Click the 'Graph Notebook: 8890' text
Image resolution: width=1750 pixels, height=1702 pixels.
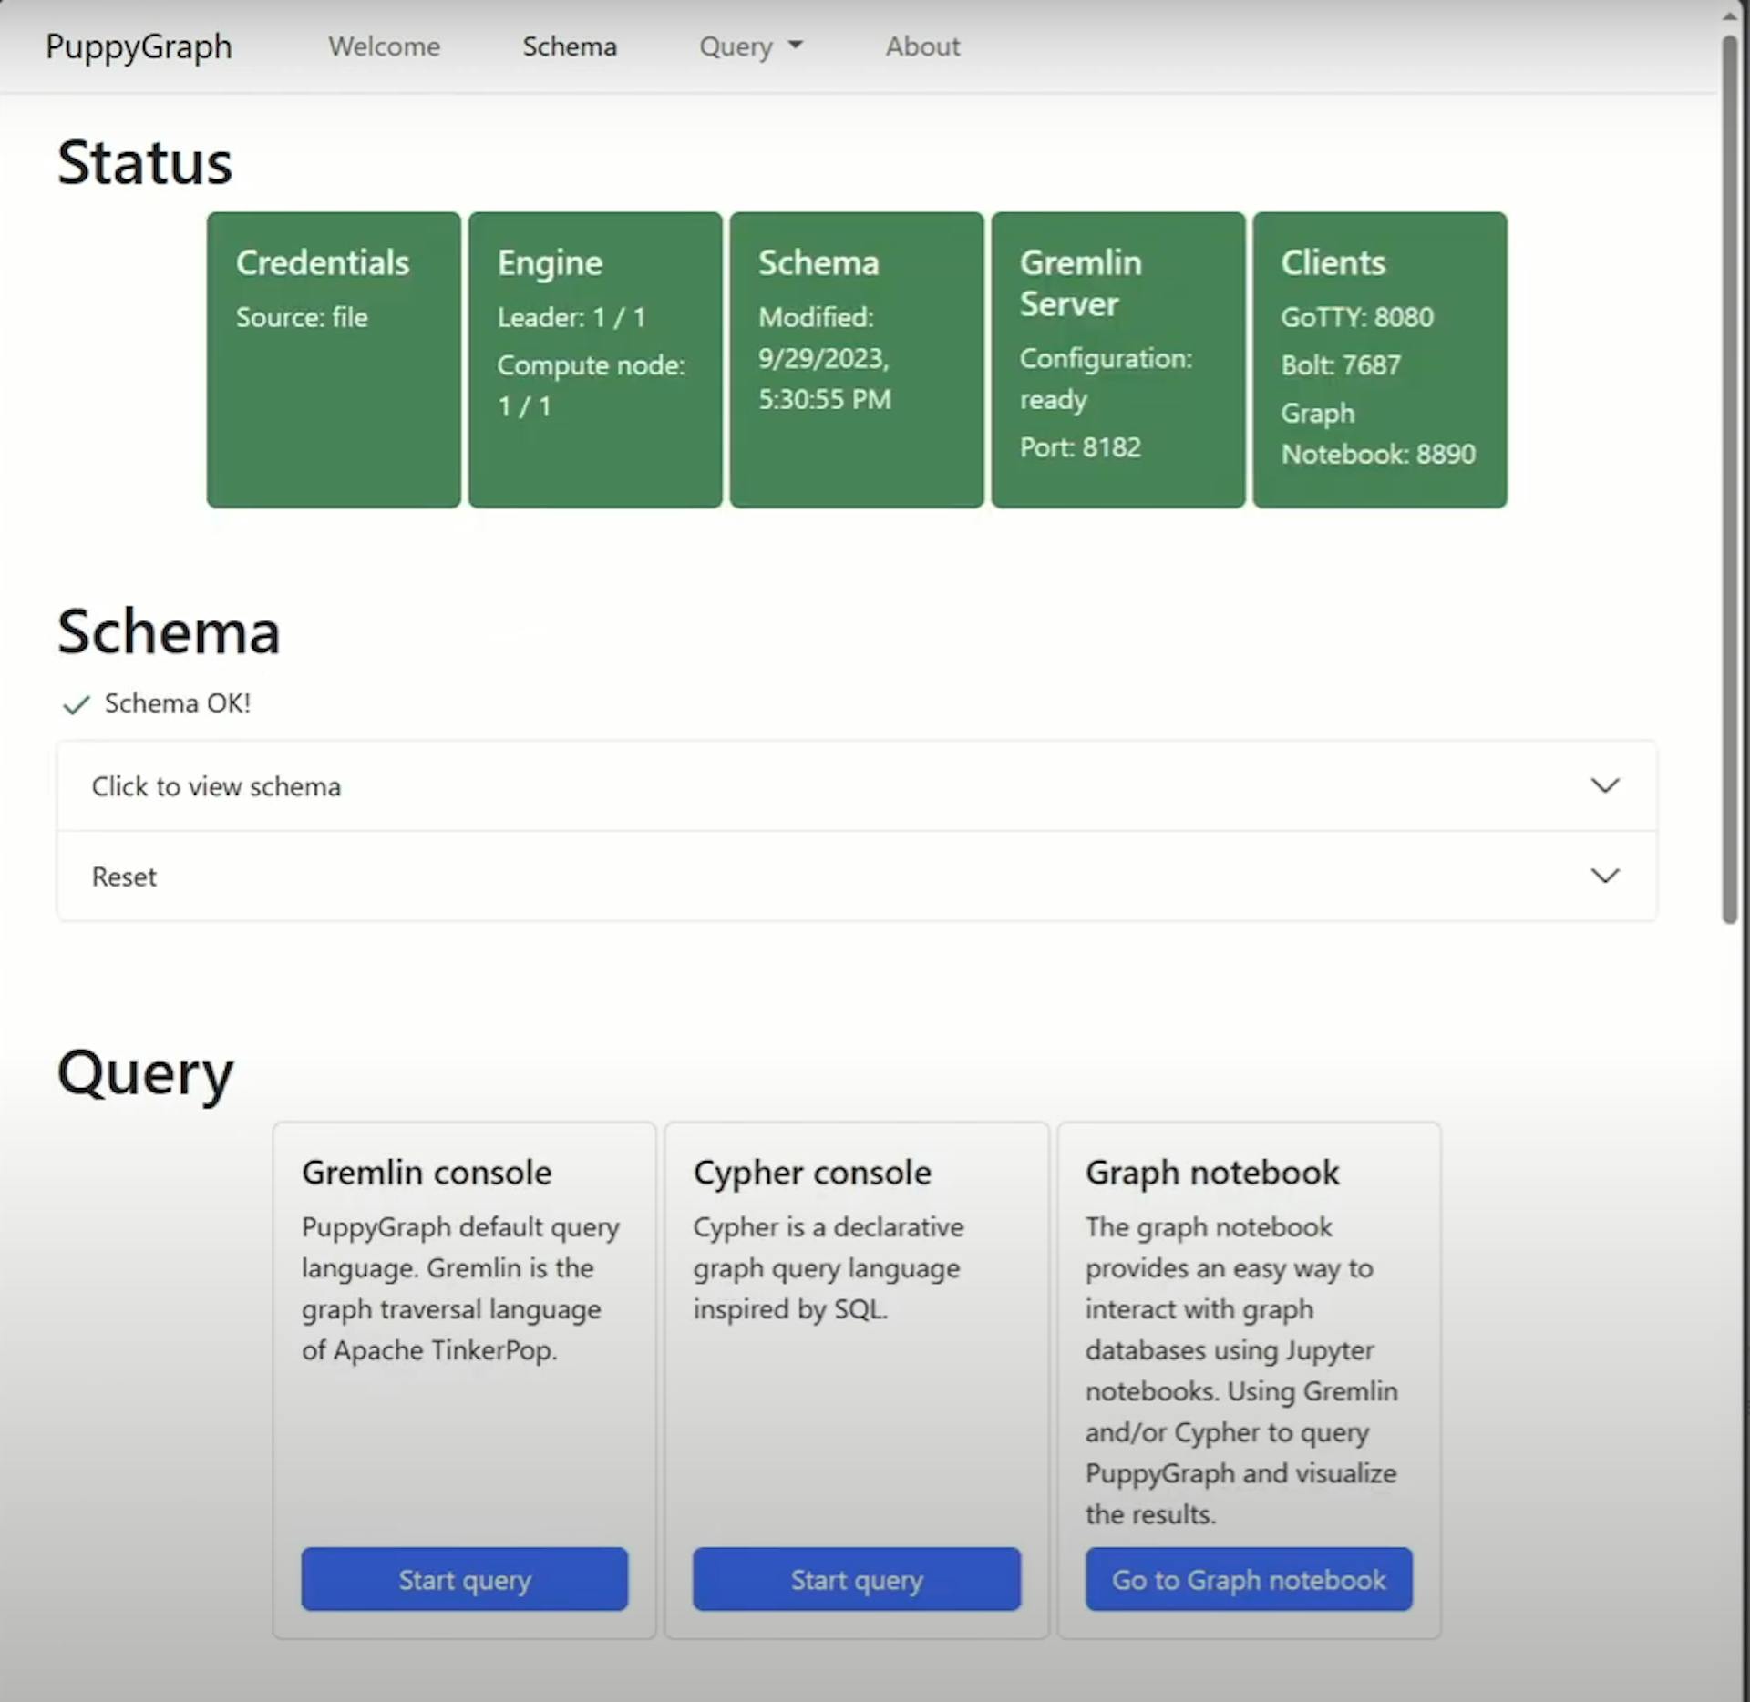coord(1378,434)
